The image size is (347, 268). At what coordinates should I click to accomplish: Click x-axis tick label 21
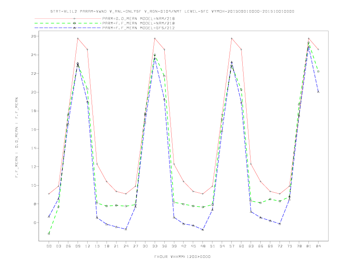[116, 246]
